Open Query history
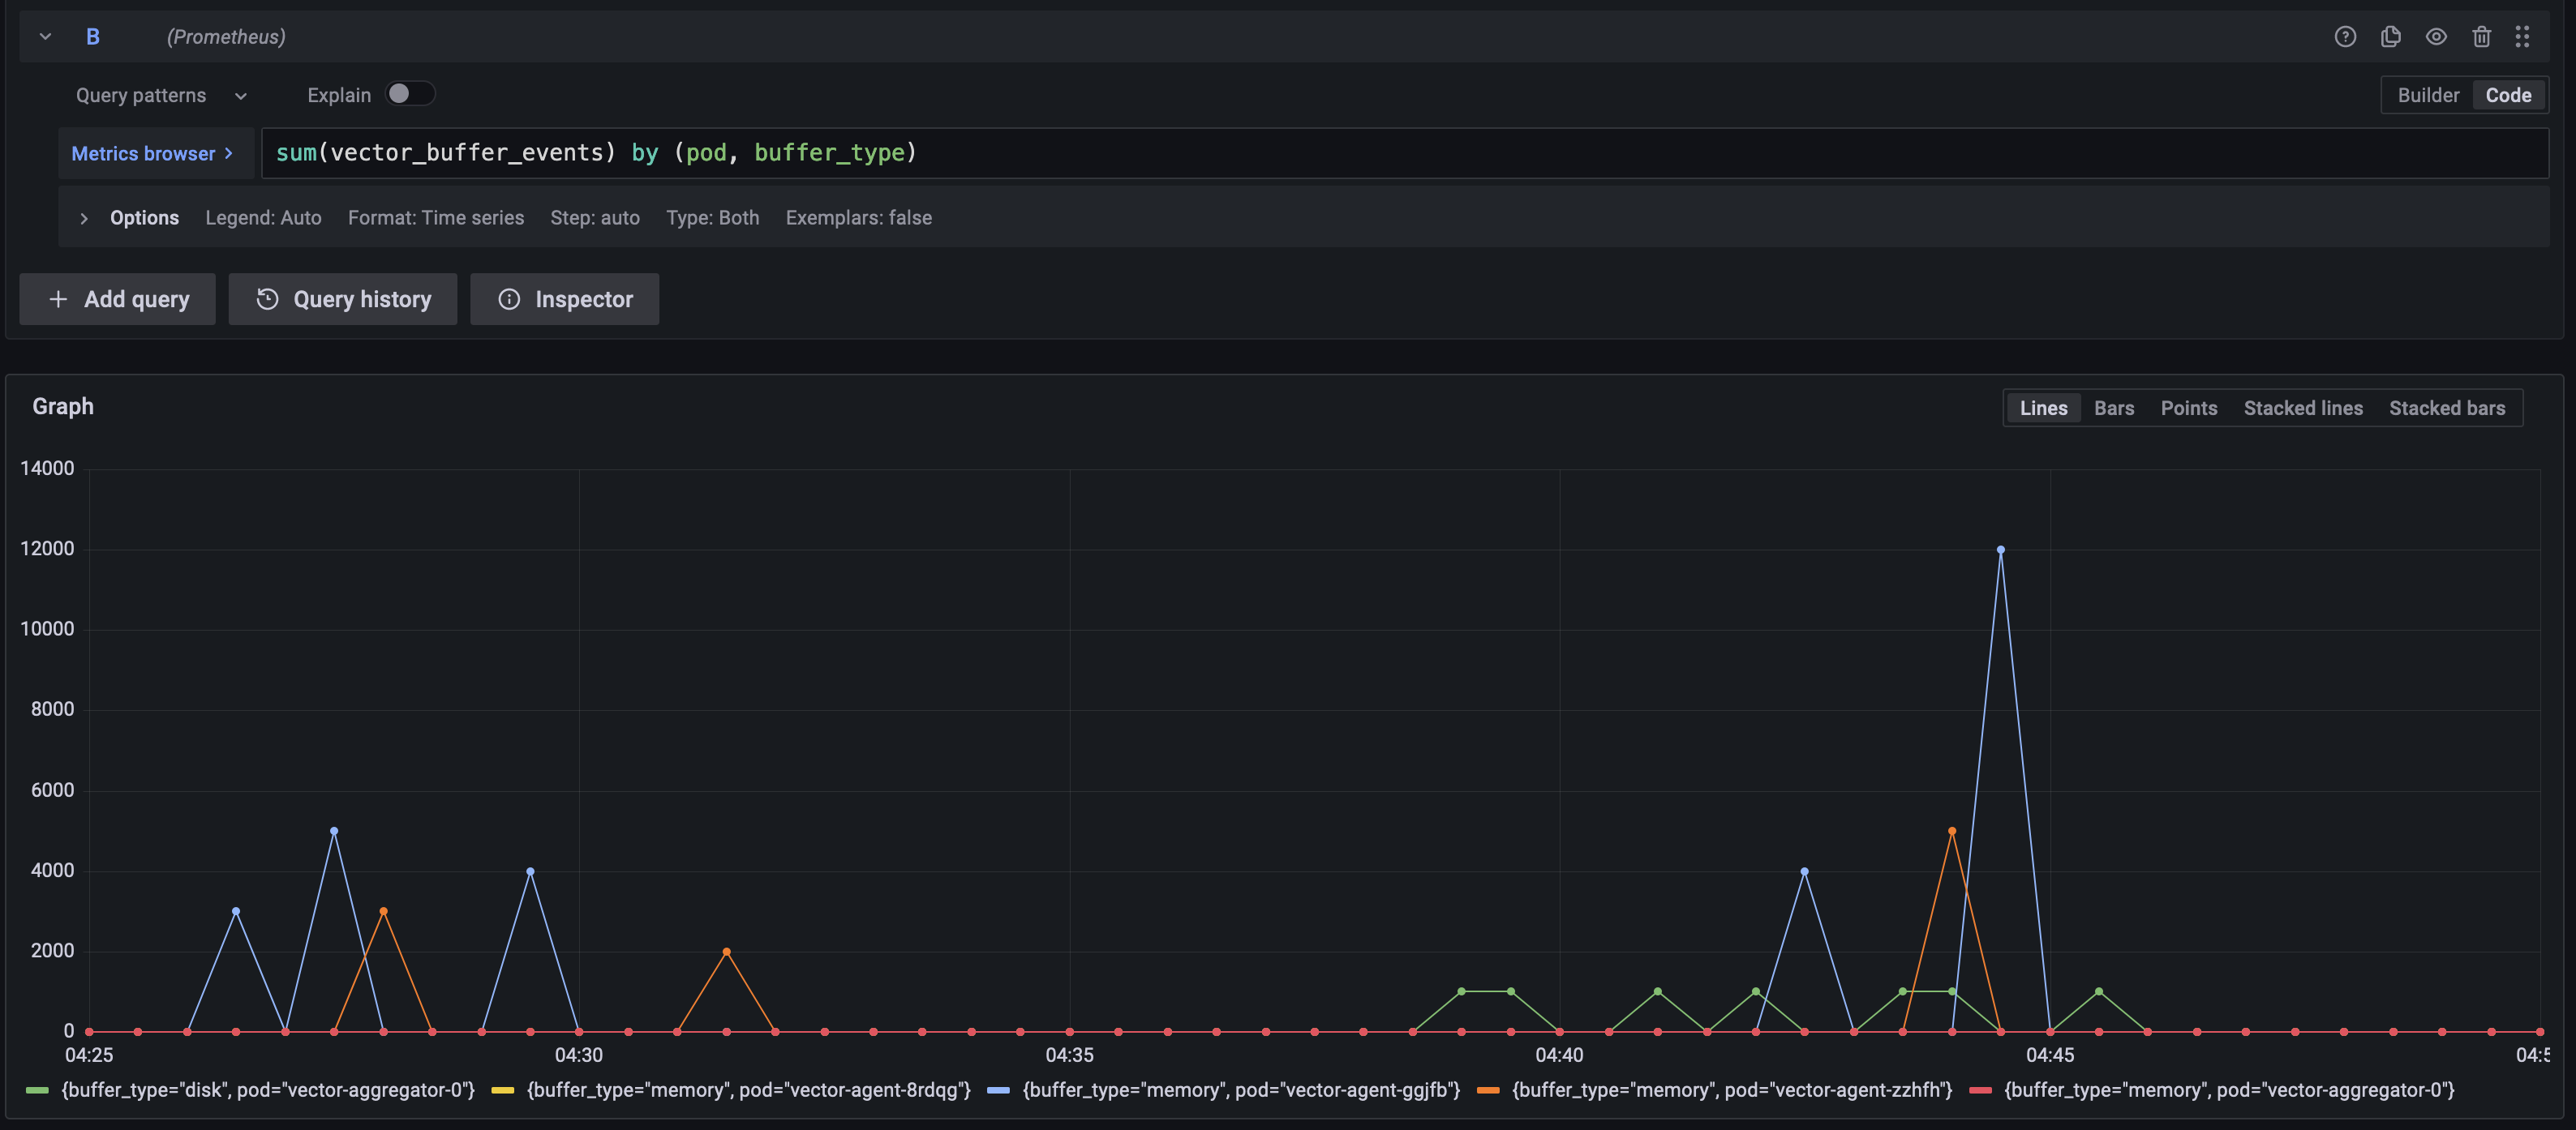This screenshot has height=1130, width=2576. pyautogui.click(x=342, y=299)
